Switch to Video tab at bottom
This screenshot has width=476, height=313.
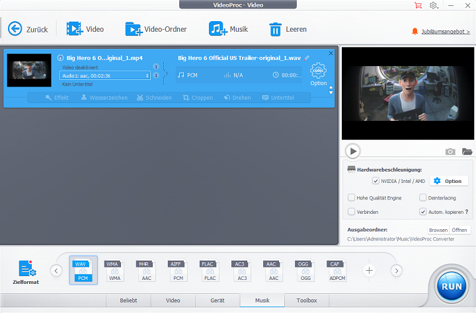(173, 300)
